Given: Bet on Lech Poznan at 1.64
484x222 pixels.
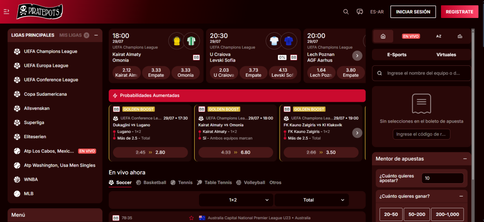Looking at the screenshot, I should coord(321,72).
